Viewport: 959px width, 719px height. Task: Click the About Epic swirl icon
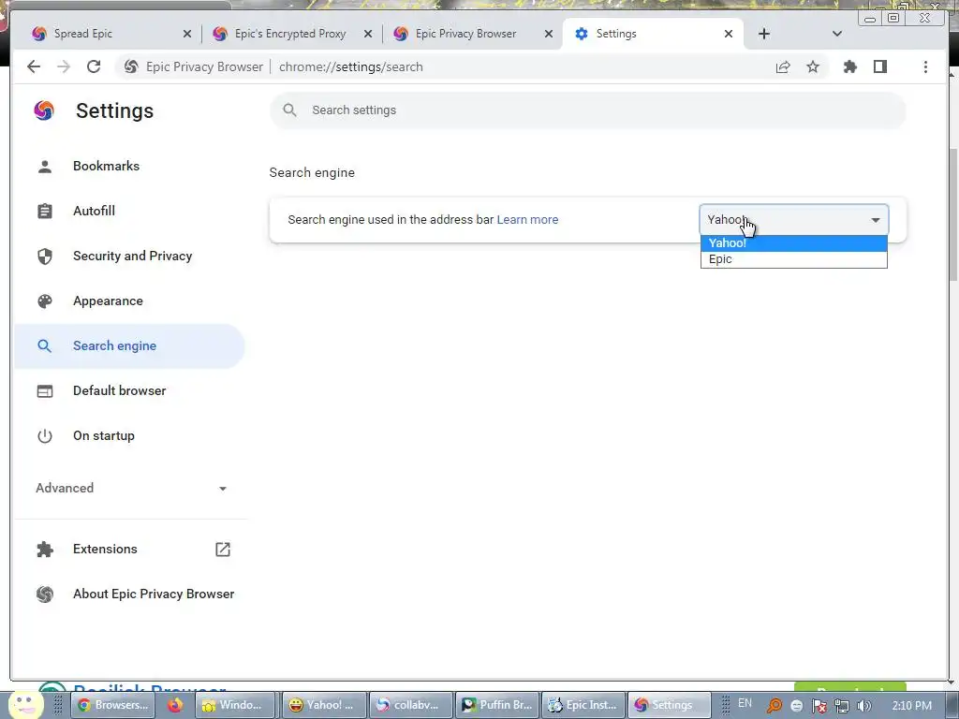click(x=45, y=594)
